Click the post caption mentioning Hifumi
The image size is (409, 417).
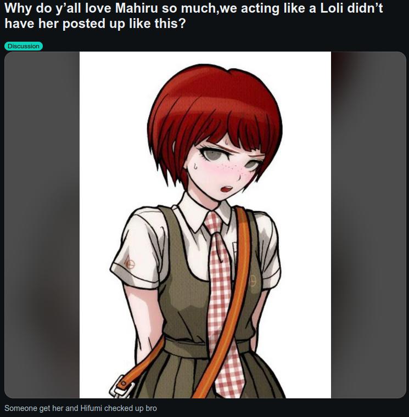81,408
